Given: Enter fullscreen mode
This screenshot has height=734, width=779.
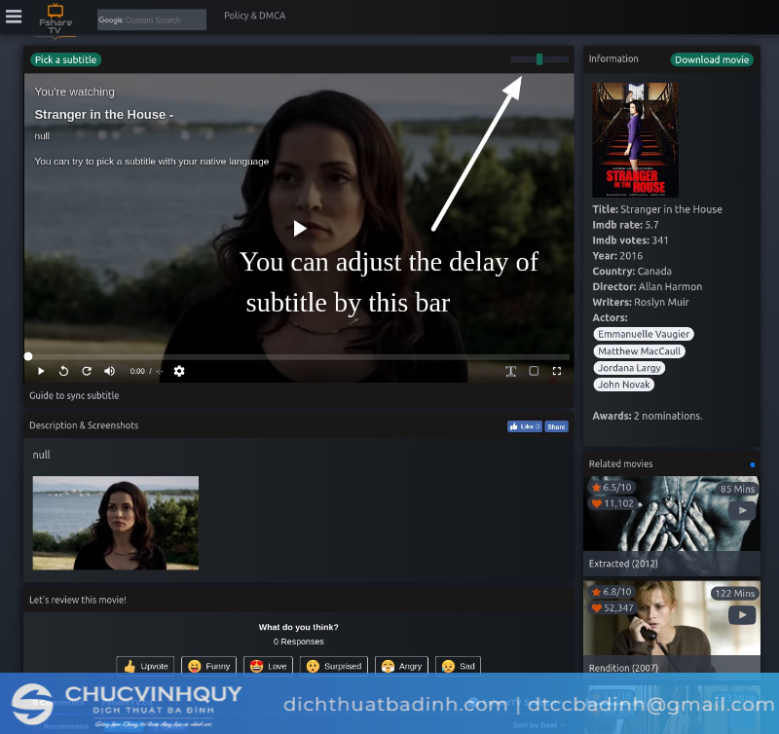Looking at the screenshot, I should tap(557, 371).
